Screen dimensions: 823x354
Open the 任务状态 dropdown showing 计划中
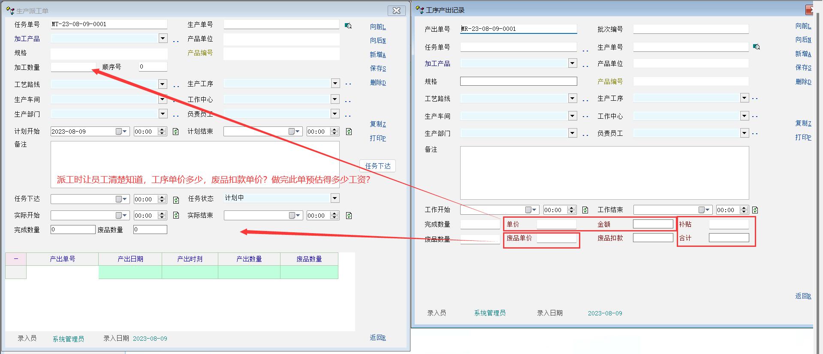[335, 198]
